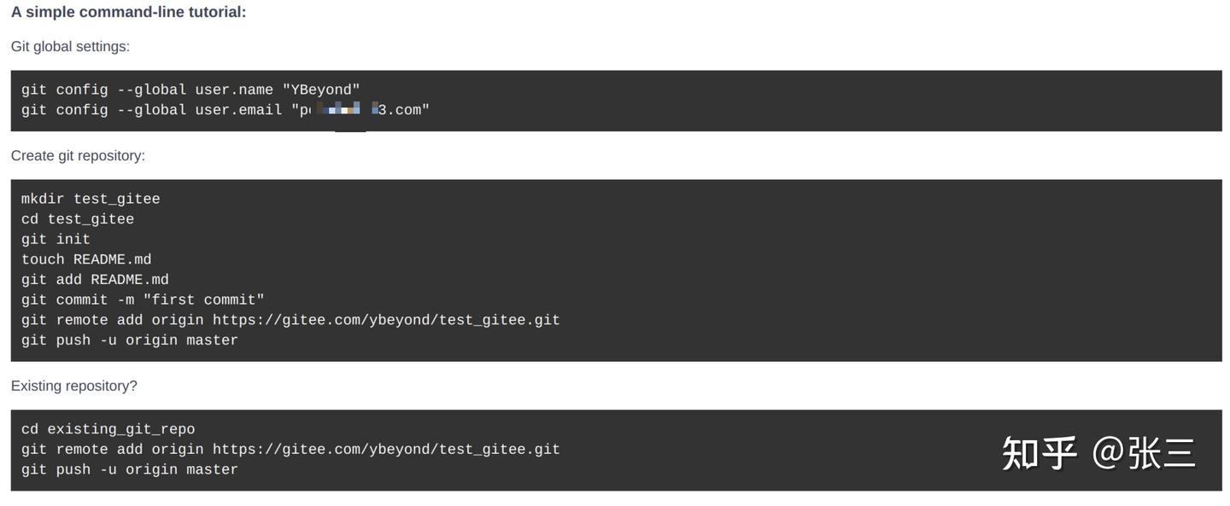
Task: Click the 'git add README.md' line
Action: (x=95, y=280)
